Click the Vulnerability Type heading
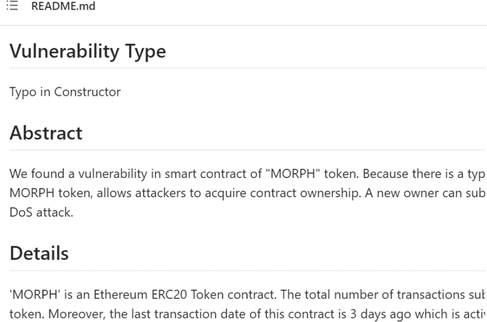This screenshot has height=322, width=487. (x=88, y=51)
